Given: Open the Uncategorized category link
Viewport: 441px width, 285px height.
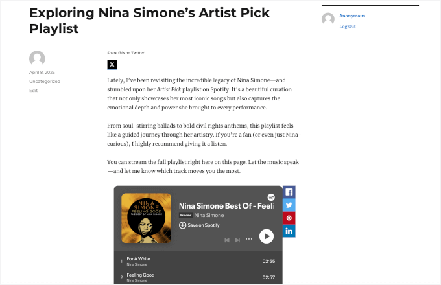Looking at the screenshot, I should [x=45, y=81].
